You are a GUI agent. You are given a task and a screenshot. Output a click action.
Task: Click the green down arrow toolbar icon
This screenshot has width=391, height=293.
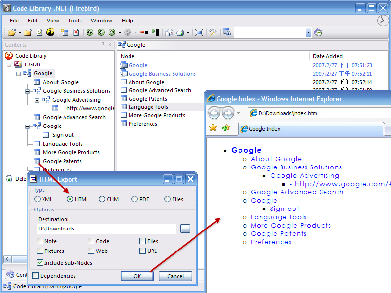[x=101, y=32]
